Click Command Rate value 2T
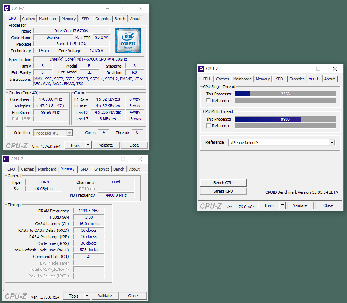This screenshot has height=303, width=347. click(89, 256)
